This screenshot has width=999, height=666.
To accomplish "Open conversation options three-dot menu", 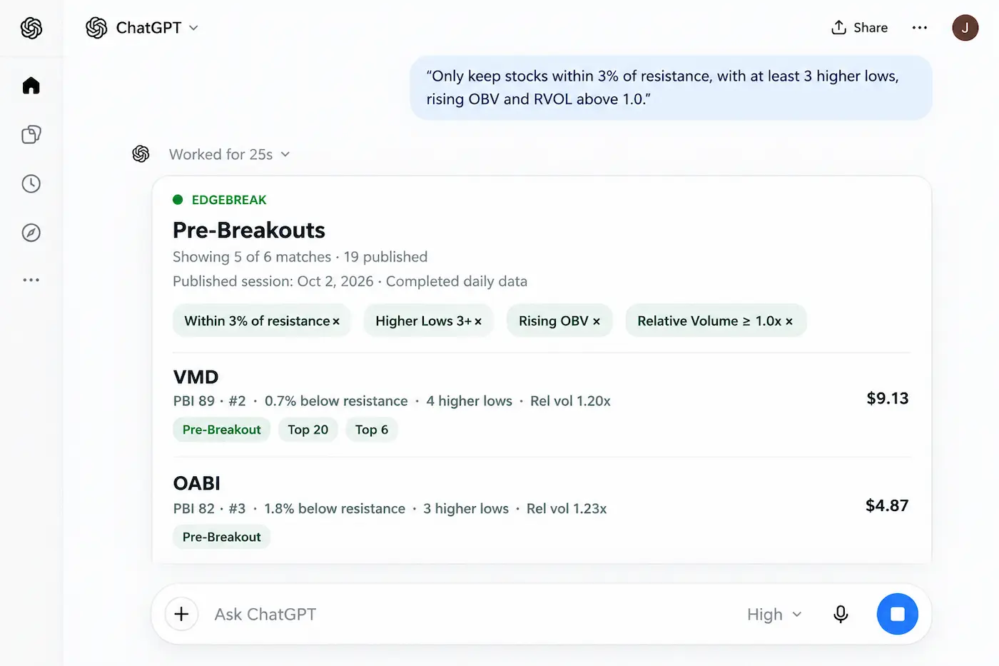I will pyautogui.click(x=920, y=28).
